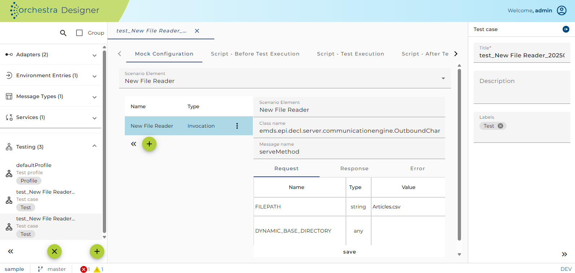Collapse the right panel with double chevron
Screen dimensions: 575x273
pyautogui.click(x=564, y=254)
